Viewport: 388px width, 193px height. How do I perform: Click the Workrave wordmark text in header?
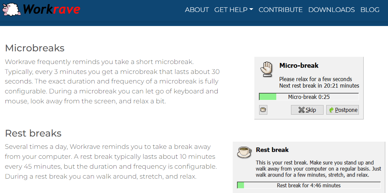click(51, 10)
